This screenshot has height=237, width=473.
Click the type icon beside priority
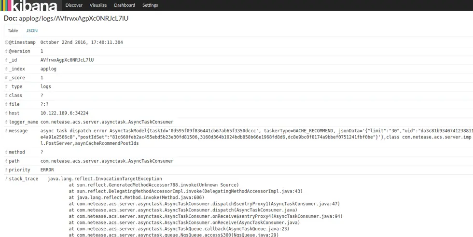coord(6,170)
